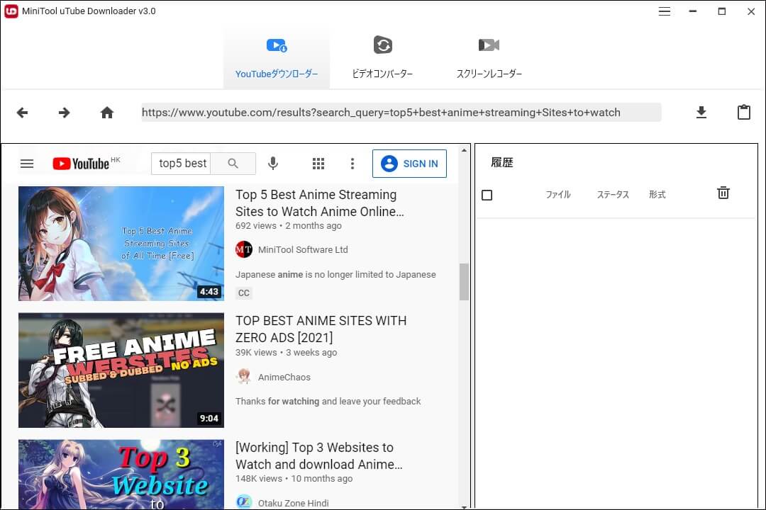Switch to the ビデオコンバーター tab
Viewport: 766px width, 510px height.
tap(382, 57)
